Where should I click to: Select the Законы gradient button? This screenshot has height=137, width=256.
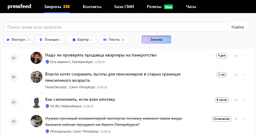tap(156, 40)
